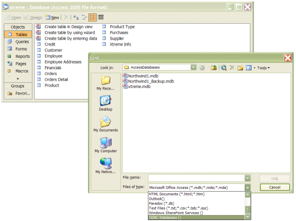Open the Tools menu in Link dialog

pyautogui.click(x=263, y=68)
